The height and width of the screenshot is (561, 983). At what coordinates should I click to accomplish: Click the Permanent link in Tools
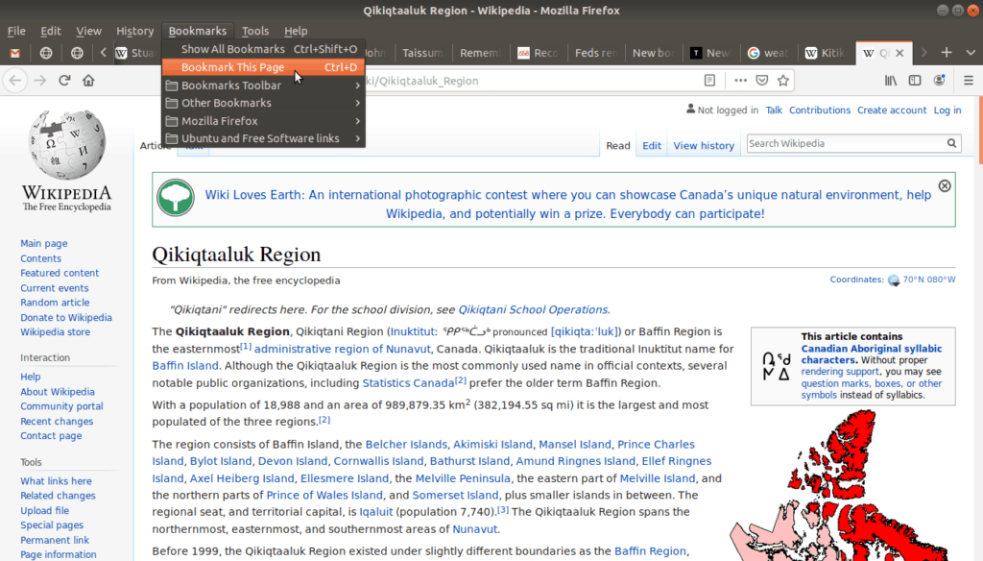(x=55, y=540)
